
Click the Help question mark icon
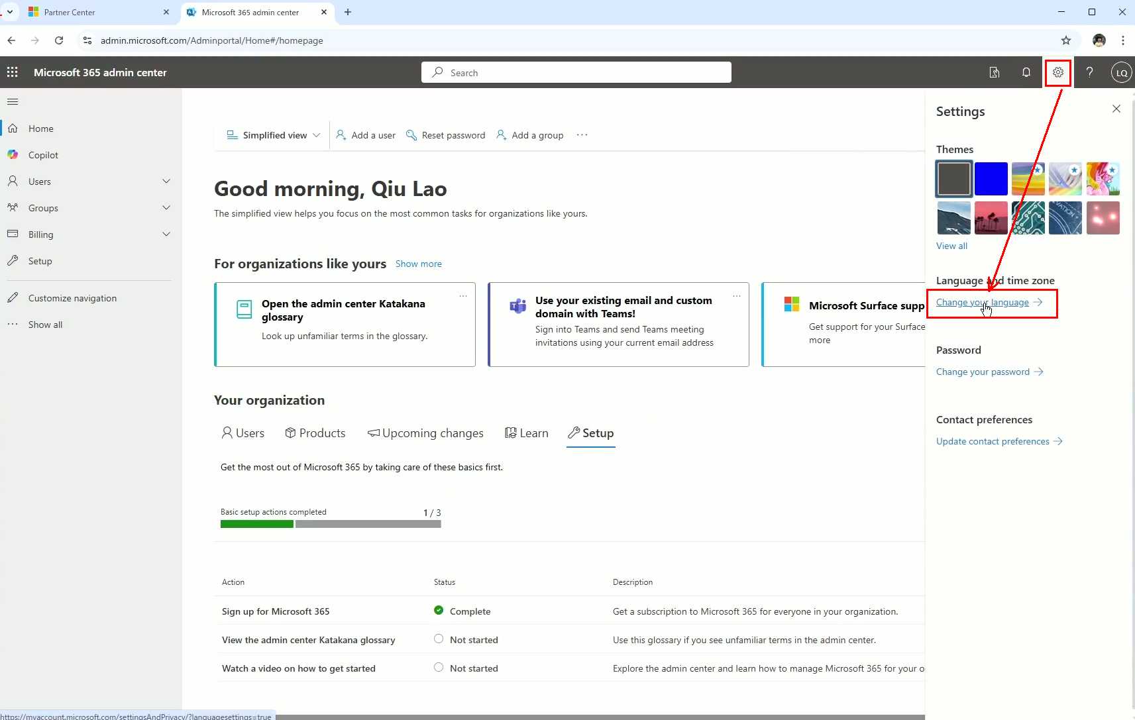click(x=1089, y=72)
